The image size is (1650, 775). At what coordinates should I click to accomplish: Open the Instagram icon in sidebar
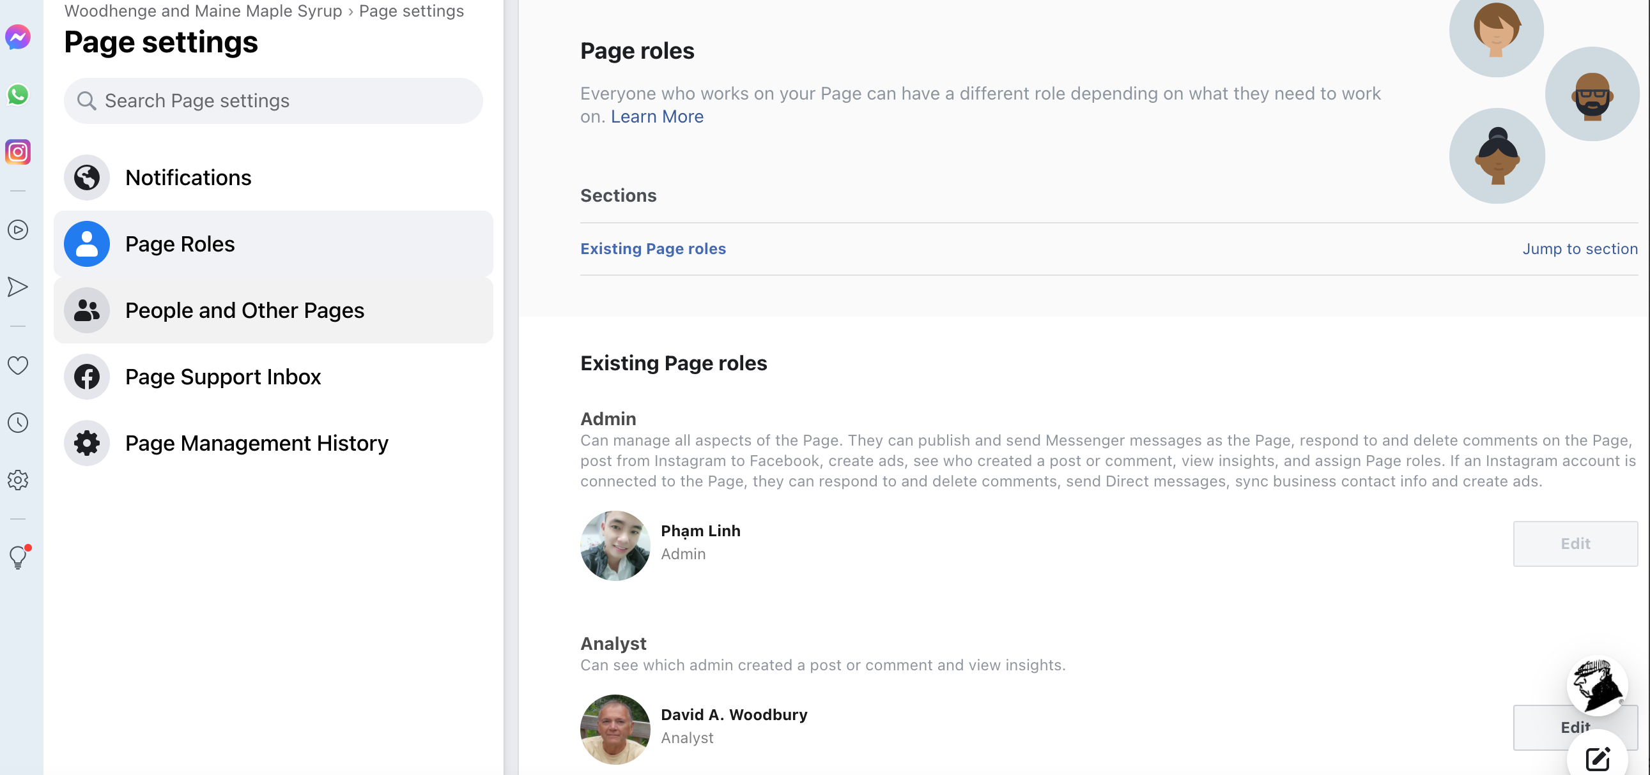[x=18, y=153]
